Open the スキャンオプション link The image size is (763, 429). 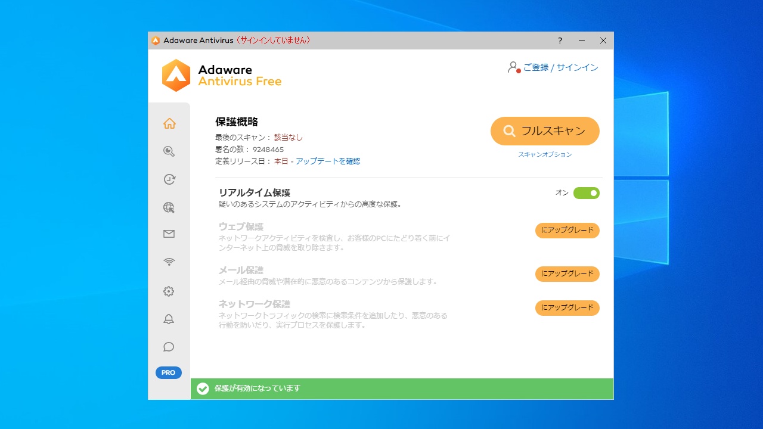tap(545, 154)
